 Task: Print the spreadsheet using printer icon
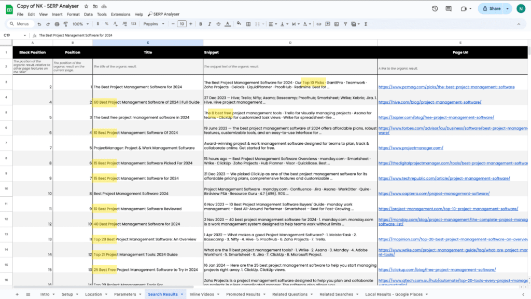point(57,24)
